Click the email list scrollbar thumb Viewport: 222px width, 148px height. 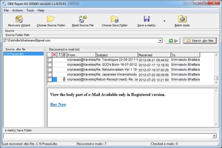coord(216,78)
